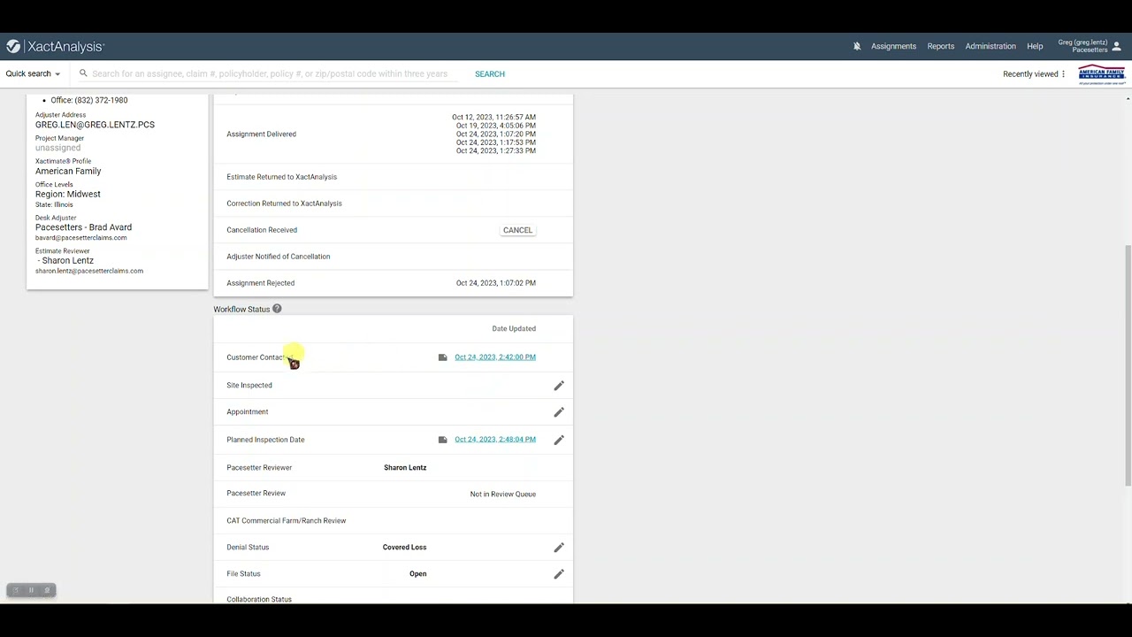Click the CAT Commercial Farm/Ranch Review label
Image resolution: width=1132 pixels, height=637 pixels.
pos(286,521)
